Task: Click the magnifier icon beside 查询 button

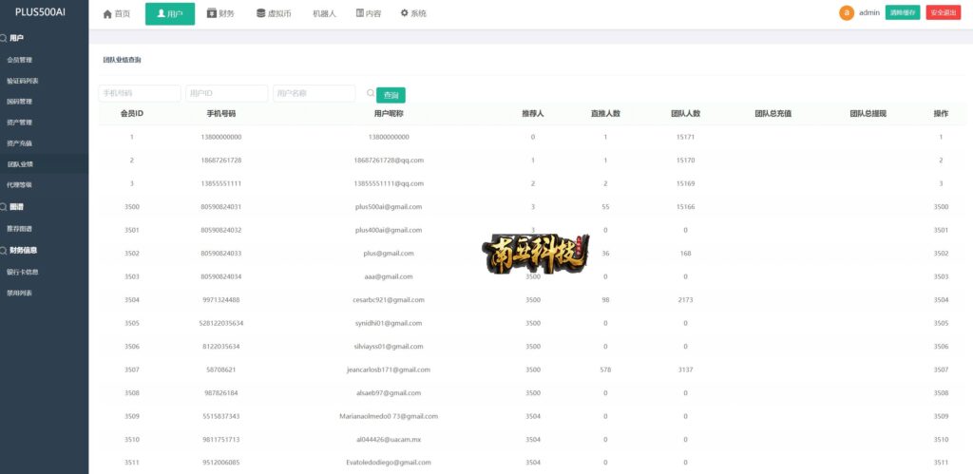Action: (371, 93)
